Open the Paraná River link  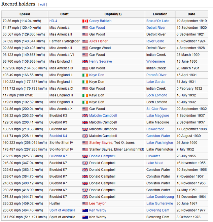156,75
